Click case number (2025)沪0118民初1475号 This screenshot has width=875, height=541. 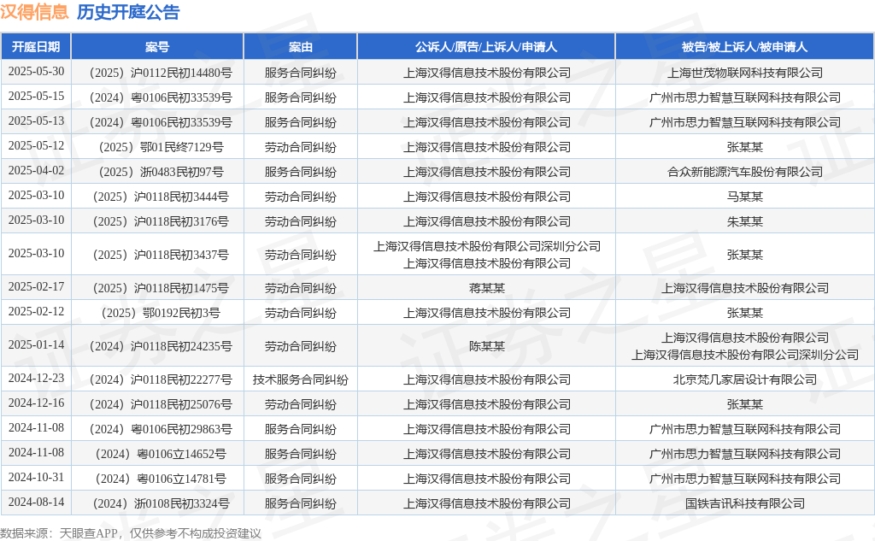(160, 288)
